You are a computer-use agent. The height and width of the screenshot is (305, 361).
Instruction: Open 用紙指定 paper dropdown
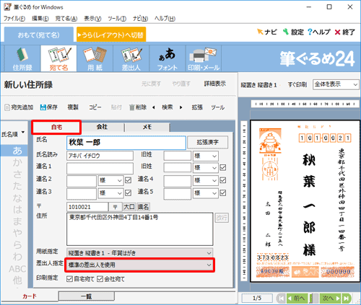(x=139, y=253)
